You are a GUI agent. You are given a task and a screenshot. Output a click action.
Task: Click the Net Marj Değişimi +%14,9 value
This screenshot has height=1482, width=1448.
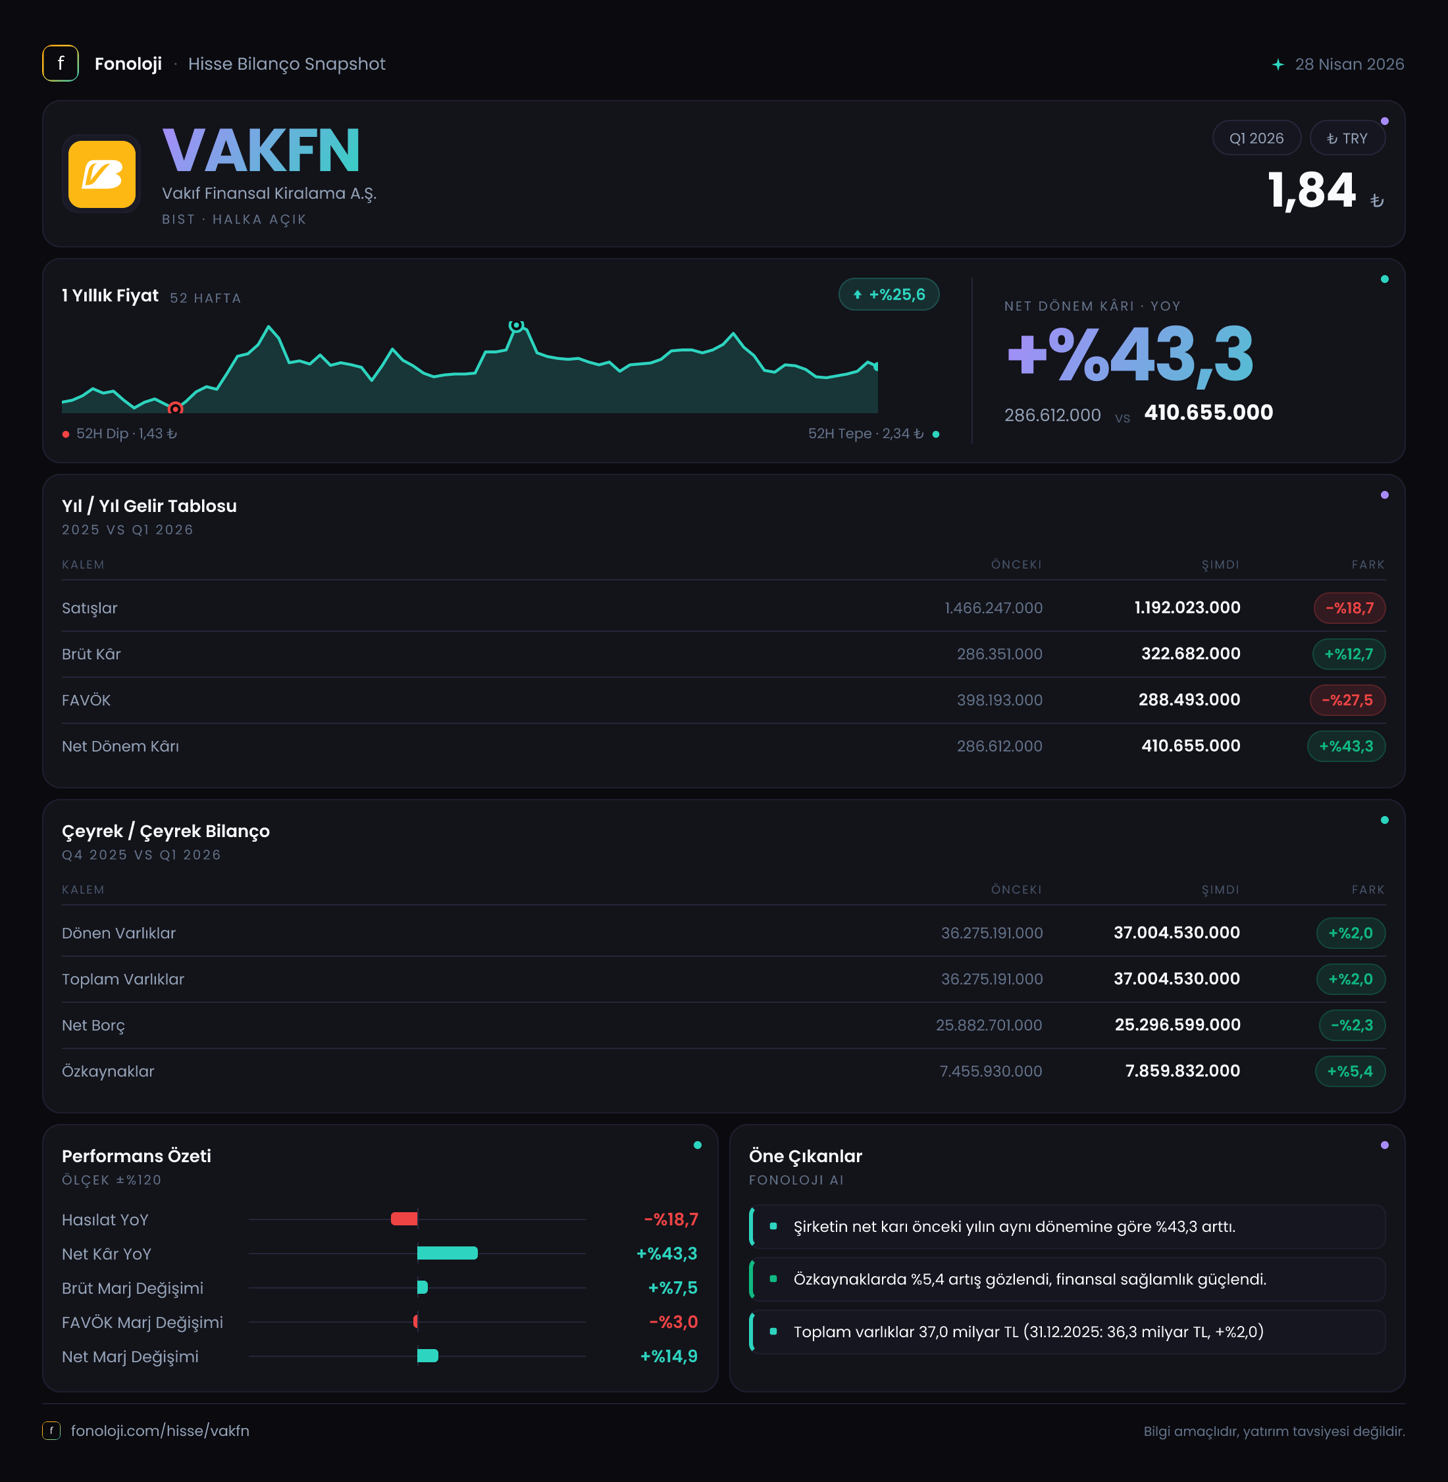click(669, 1356)
